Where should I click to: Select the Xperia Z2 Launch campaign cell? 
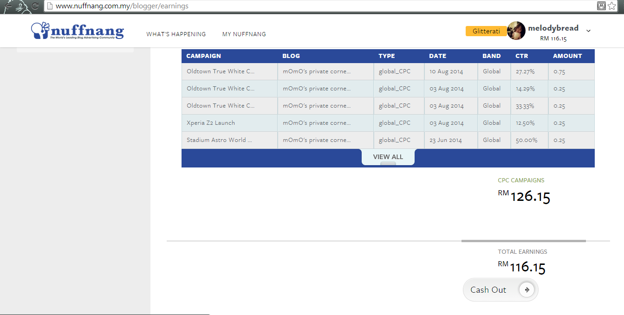[x=230, y=123]
